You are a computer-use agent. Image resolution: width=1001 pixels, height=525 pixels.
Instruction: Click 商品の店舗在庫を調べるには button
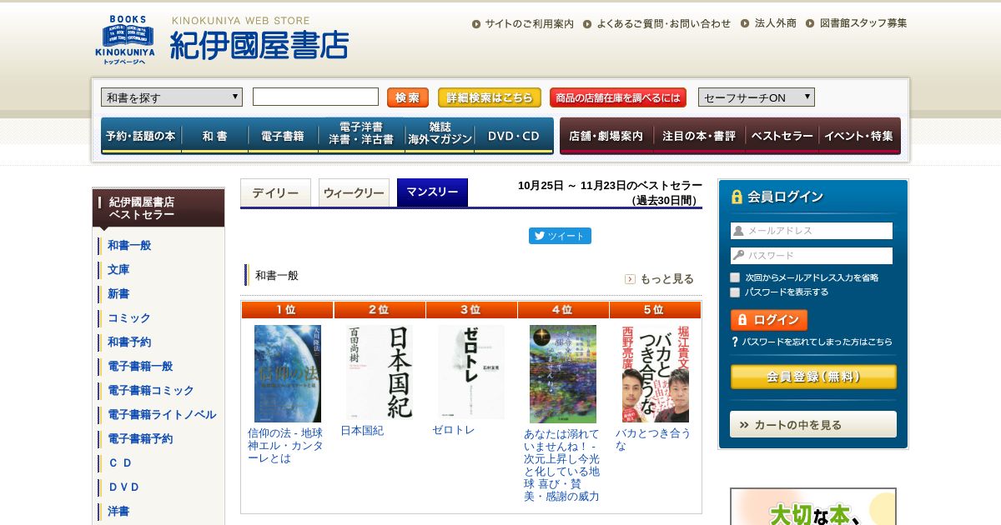click(618, 97)
